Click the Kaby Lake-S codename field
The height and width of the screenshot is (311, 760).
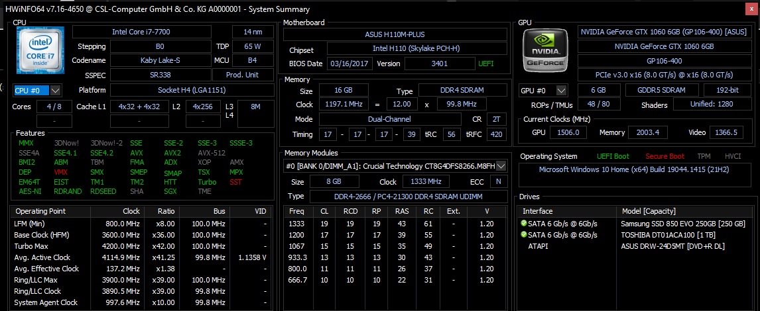pos(161,60)
